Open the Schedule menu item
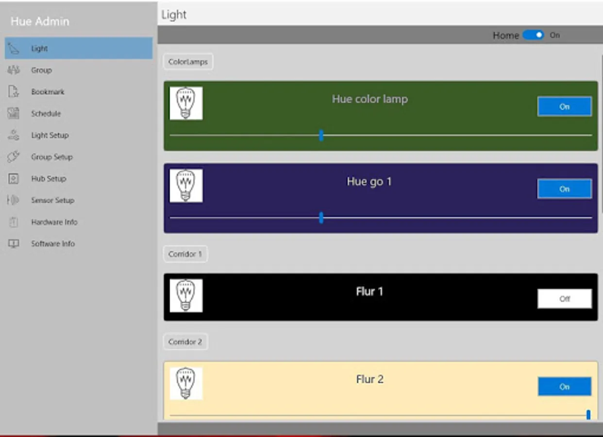The image size is (603, 437). pyautogui.click(x=79, y=114)
